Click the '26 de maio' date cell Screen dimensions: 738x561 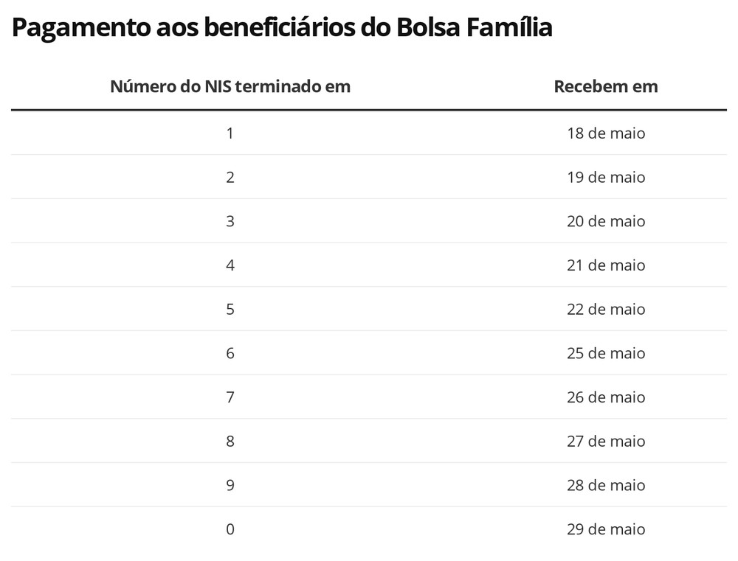coord(606,397)
